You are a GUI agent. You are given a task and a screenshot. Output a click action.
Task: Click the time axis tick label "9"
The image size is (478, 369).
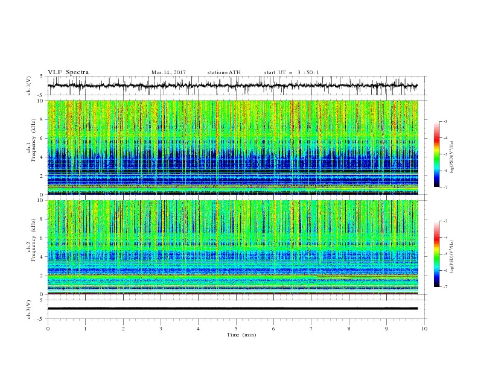point(386,329)
